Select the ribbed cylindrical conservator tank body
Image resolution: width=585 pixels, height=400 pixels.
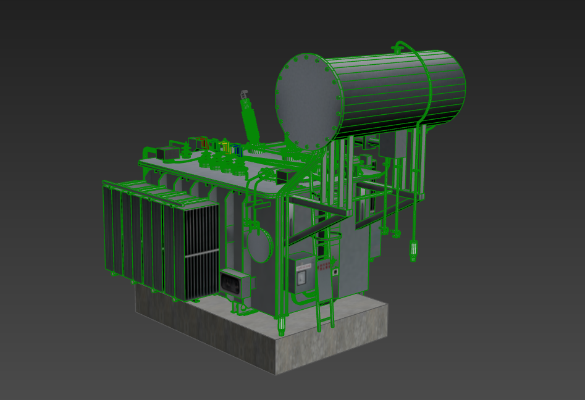[x=402, y=90]
